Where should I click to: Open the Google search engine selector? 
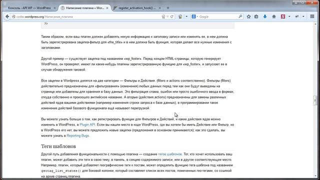[x=195, y=16]
